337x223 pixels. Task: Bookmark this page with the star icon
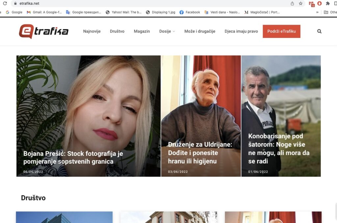click(x=300, y=3)
